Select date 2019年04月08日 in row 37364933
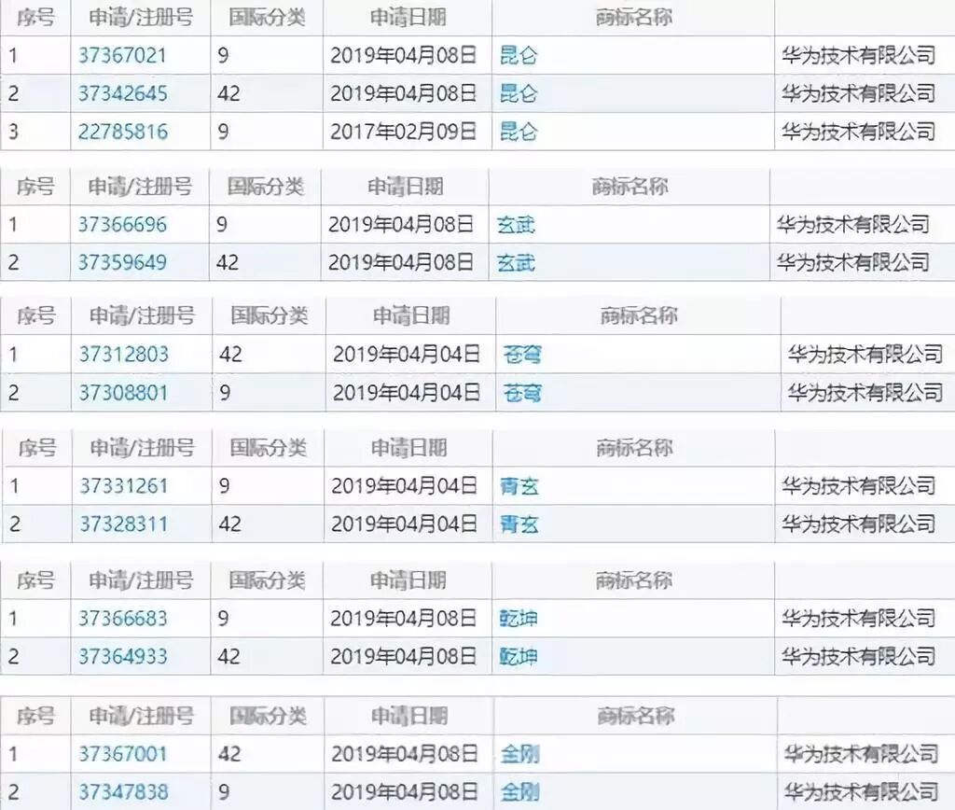 point(403,656)
